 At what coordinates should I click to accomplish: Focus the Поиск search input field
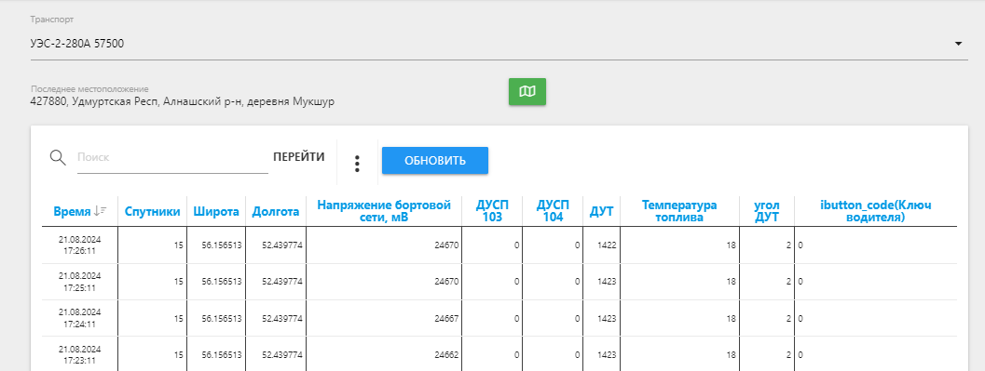pos(172,157)
